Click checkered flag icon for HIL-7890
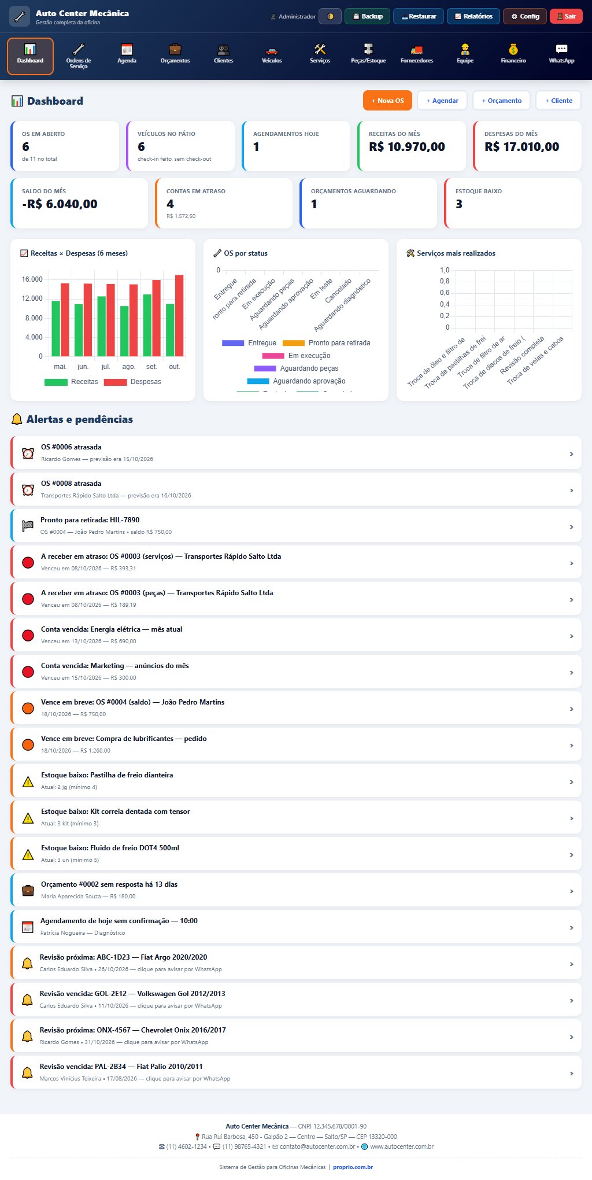 click(28, 526)
